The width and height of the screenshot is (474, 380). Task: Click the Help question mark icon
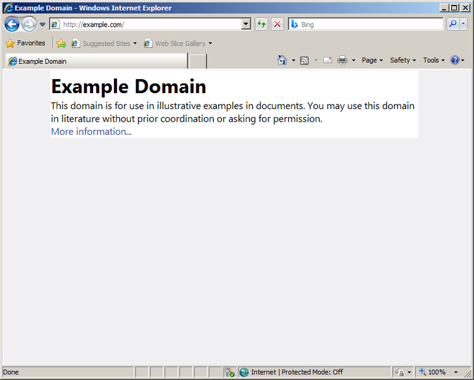tap(454, 60)
